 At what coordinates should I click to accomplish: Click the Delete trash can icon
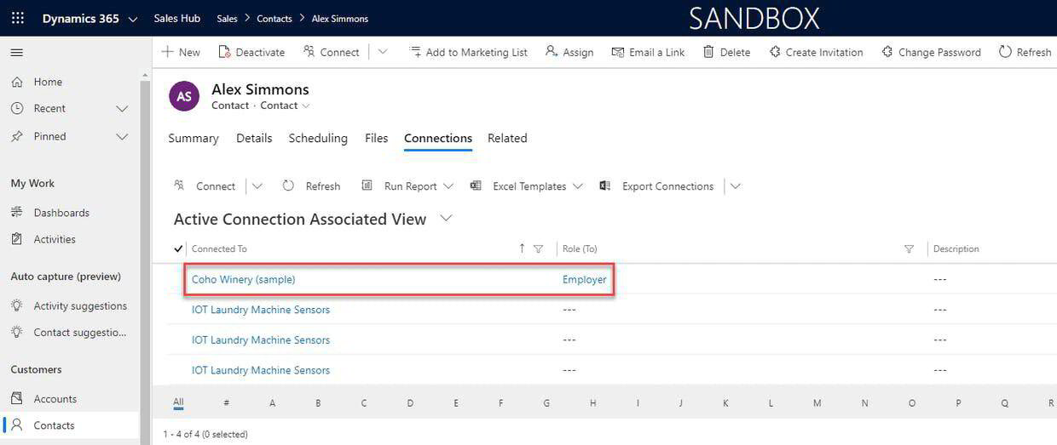point(708,52)
